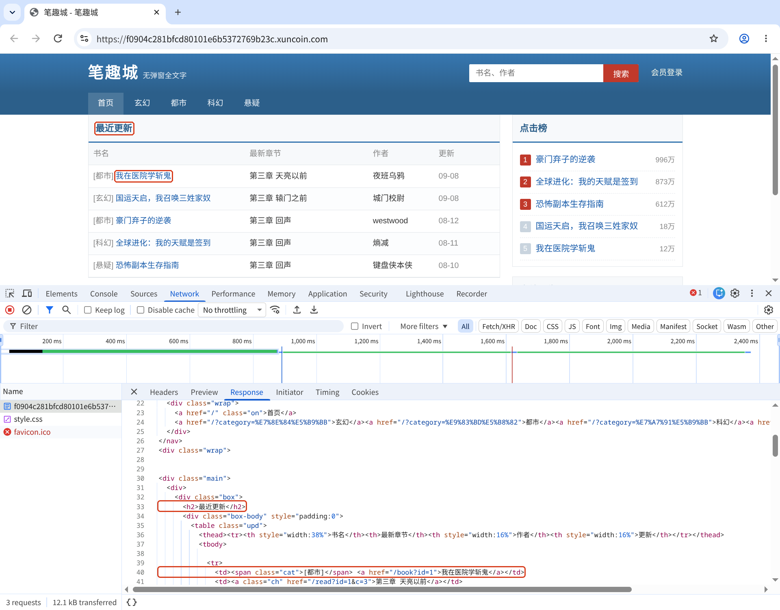Reload the page
The image size is (780, 610).
pos(58,39)
